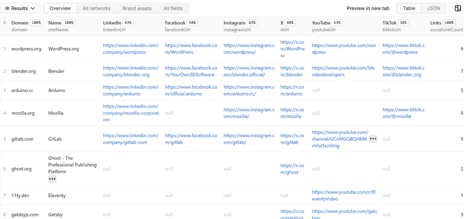
Task: Click the arduino.cc domain cell
Action: point(22,90)
